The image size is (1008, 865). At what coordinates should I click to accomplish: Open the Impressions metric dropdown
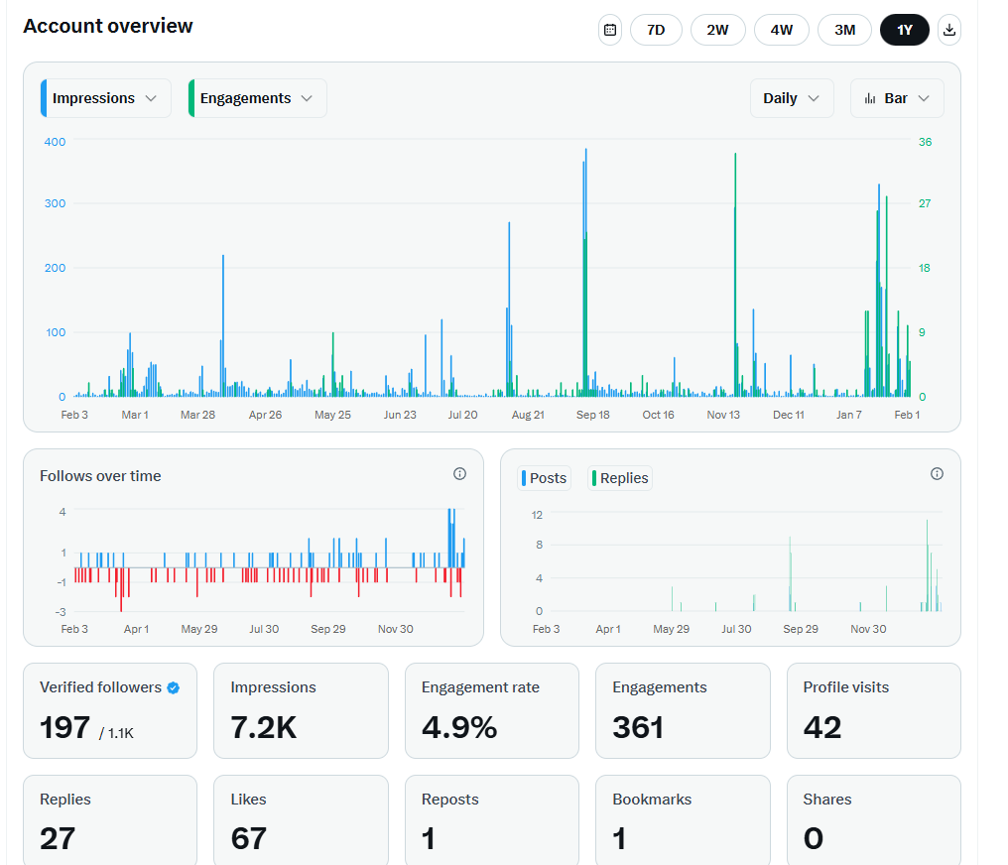point(106,98)
